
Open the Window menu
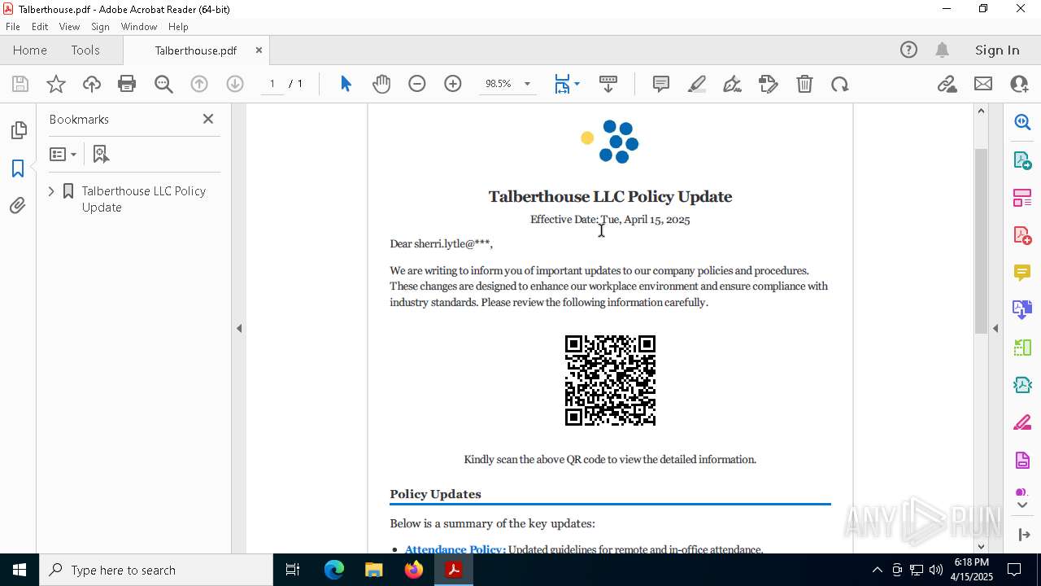coord(139,27)
